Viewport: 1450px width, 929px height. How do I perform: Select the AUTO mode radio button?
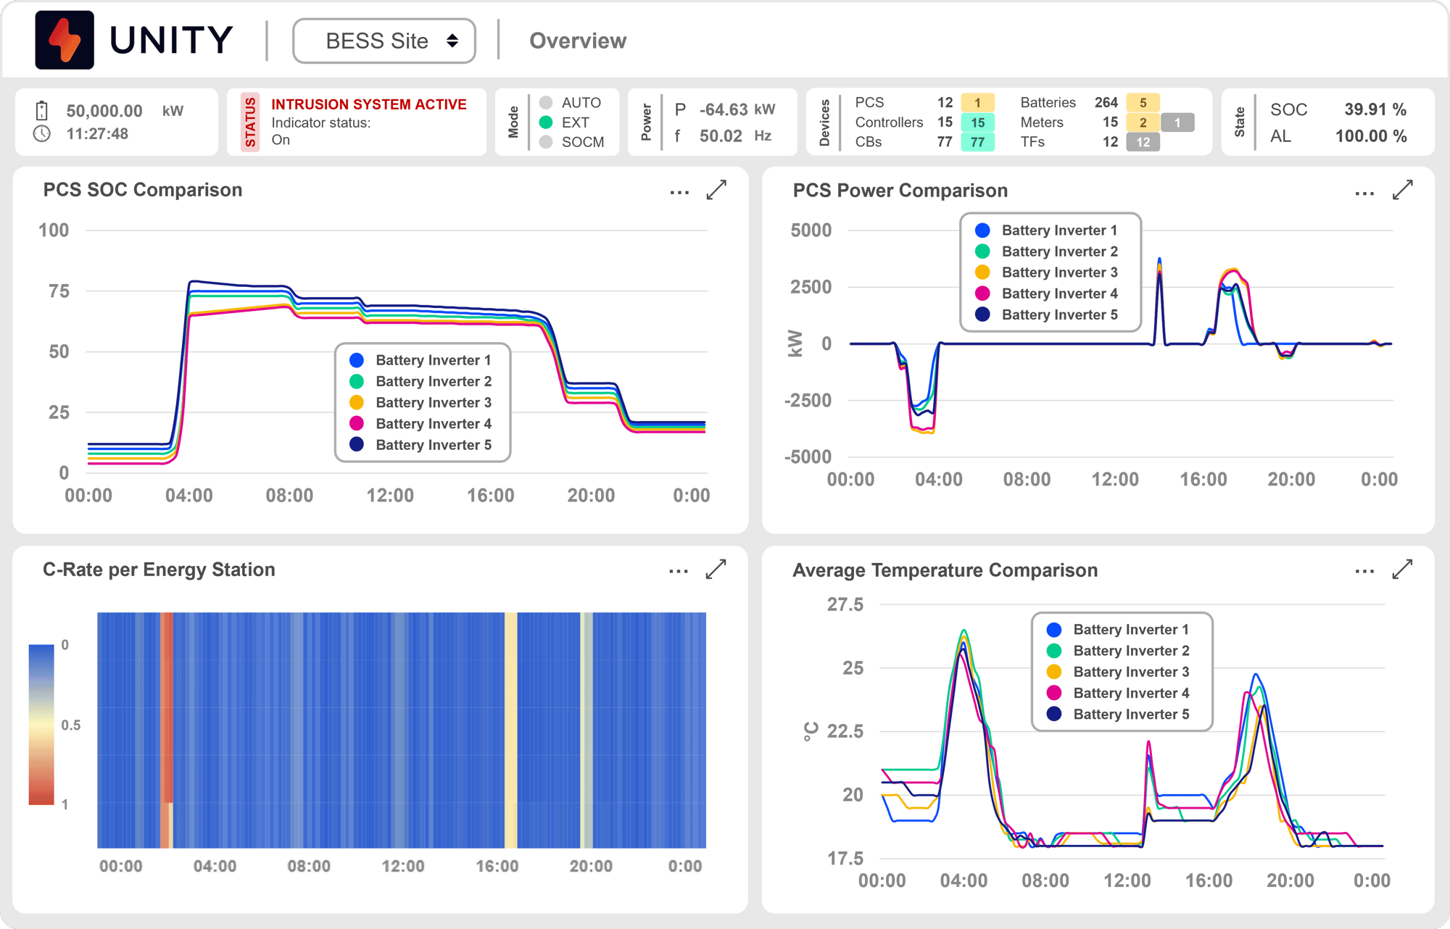pos(547,103)
